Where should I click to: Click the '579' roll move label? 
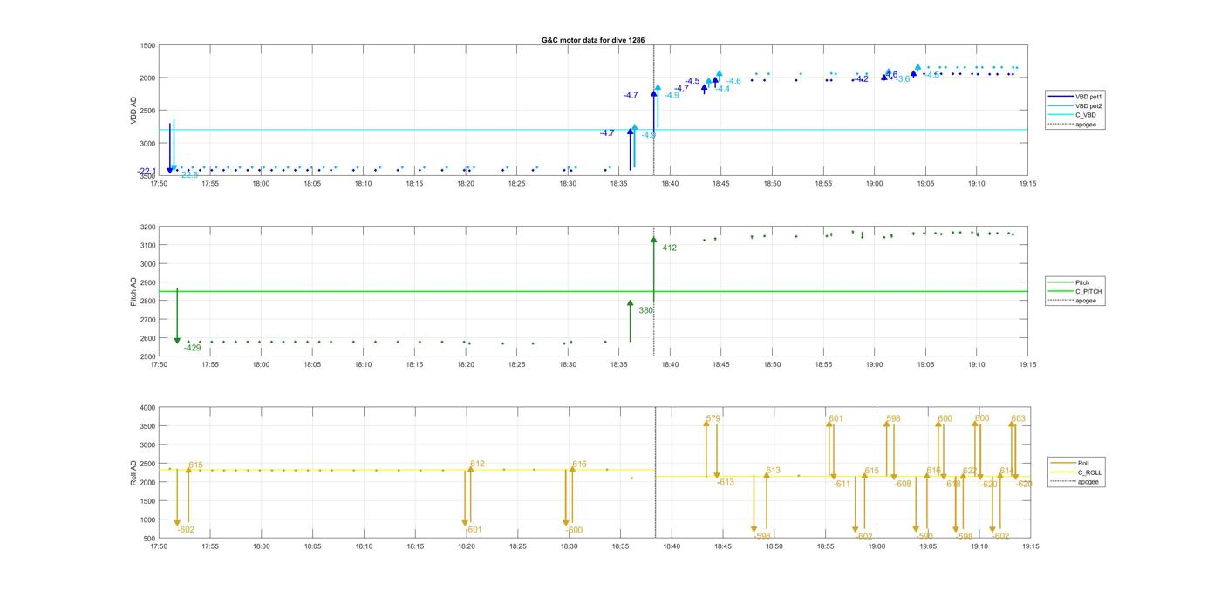[x=713, y=418]
